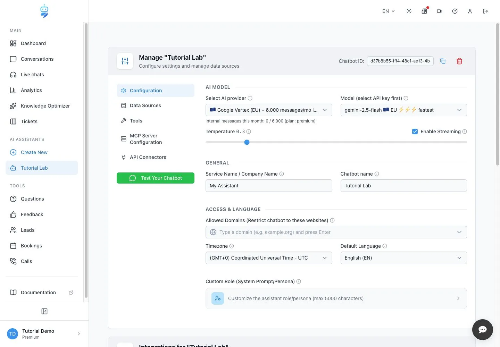500x347 pixels.
Task: Expand the Tutorial Demo account chevron
Action: (79, 334)
